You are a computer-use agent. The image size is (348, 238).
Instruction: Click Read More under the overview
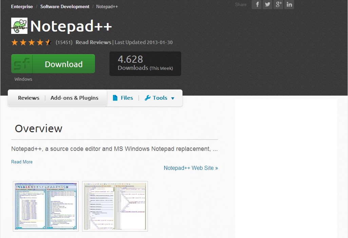point(22,162)
